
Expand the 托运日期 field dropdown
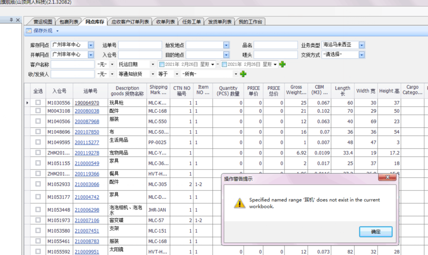click(153, 64)
